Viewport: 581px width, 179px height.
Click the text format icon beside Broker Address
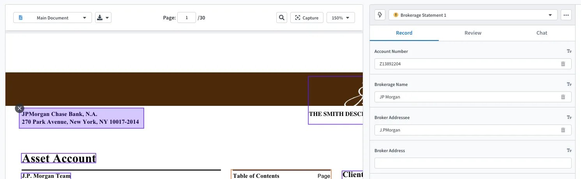[x=569, y=151]
